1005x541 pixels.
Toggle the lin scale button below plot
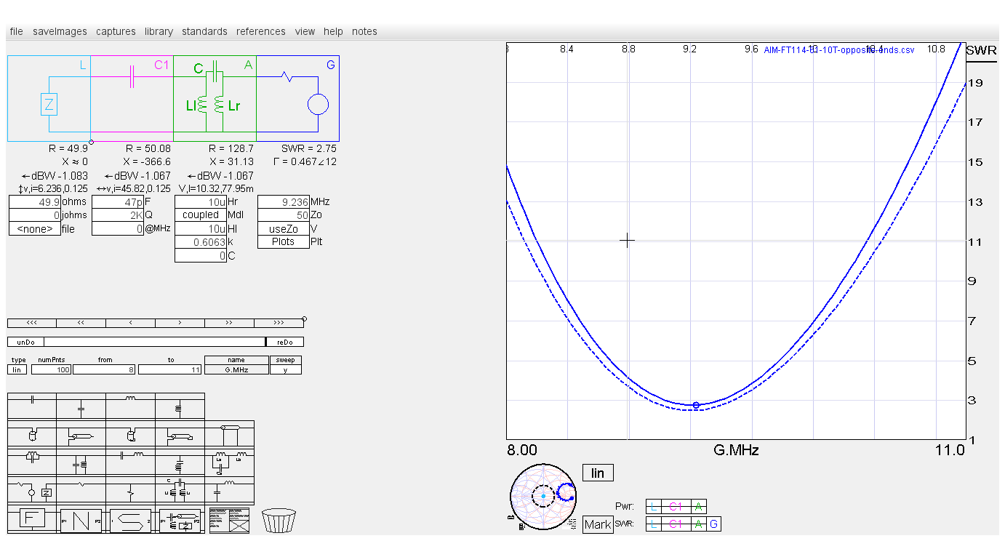click(598, 473)
